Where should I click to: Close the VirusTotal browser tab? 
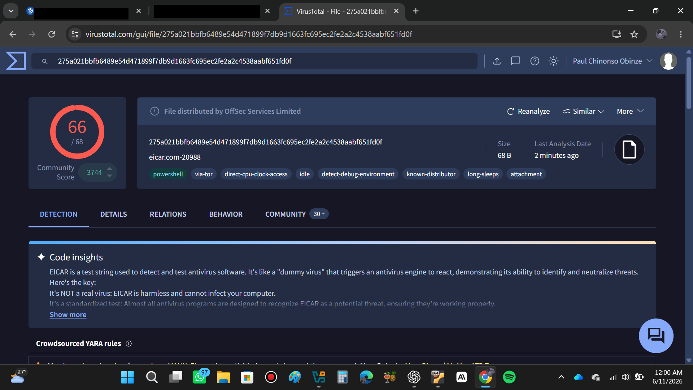click(396, 11)
